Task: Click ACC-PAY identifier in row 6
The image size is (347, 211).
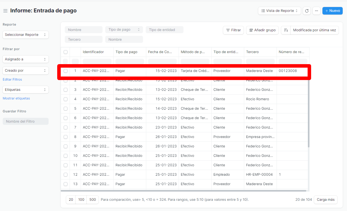Action: [x=97, y=118]
